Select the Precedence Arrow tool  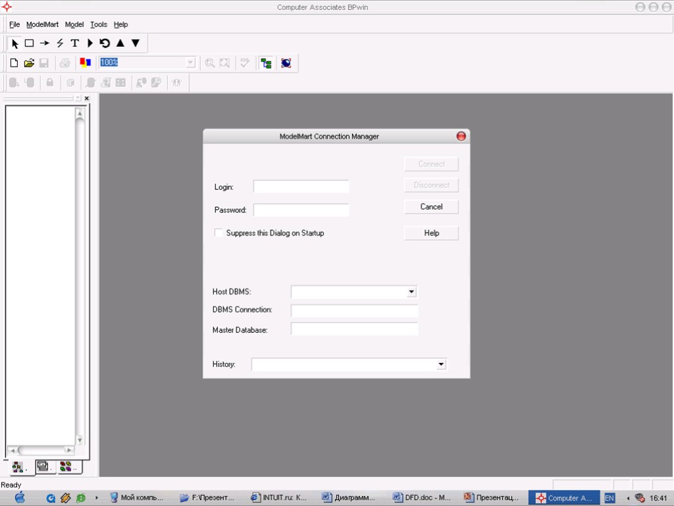[x=45, y=43]
